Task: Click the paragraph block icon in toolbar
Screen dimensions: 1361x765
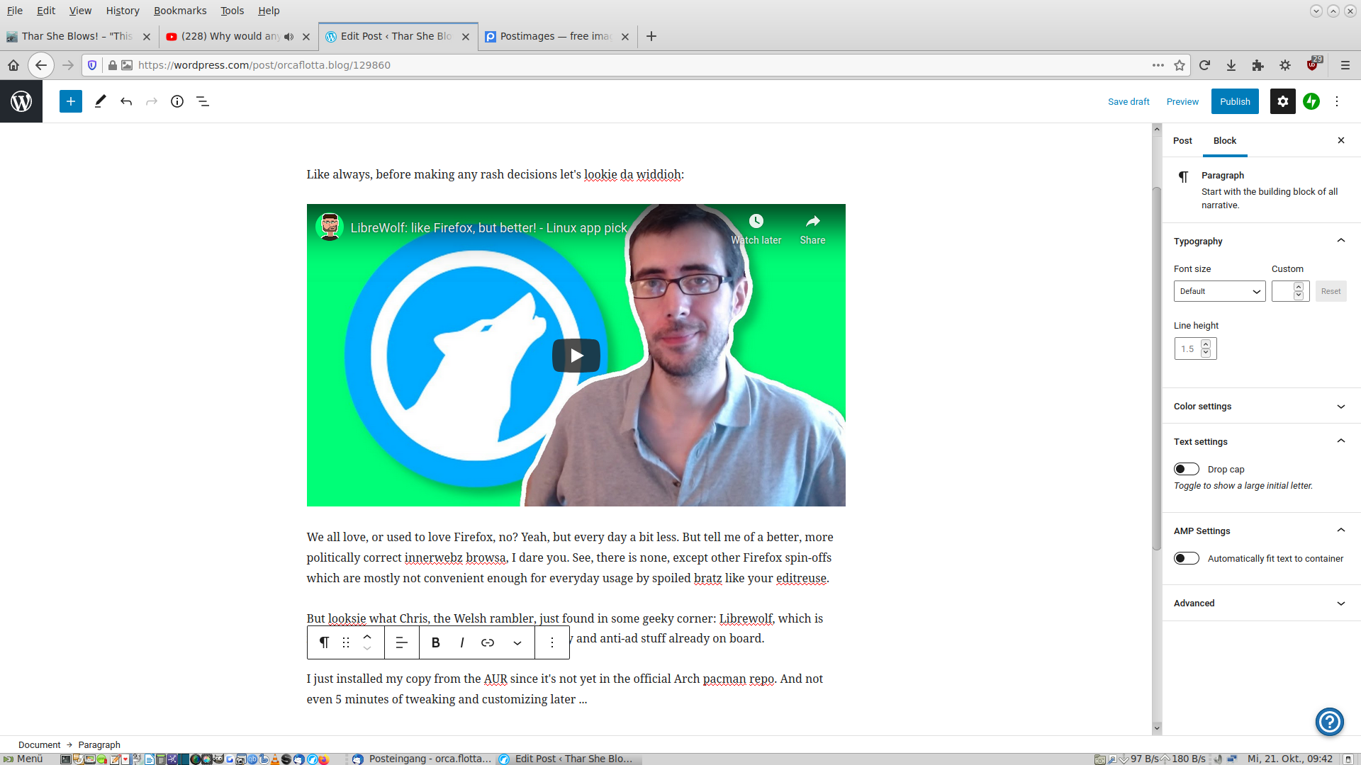Action: (323, 642)
